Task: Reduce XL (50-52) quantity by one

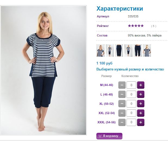Action: pos(122,104)
